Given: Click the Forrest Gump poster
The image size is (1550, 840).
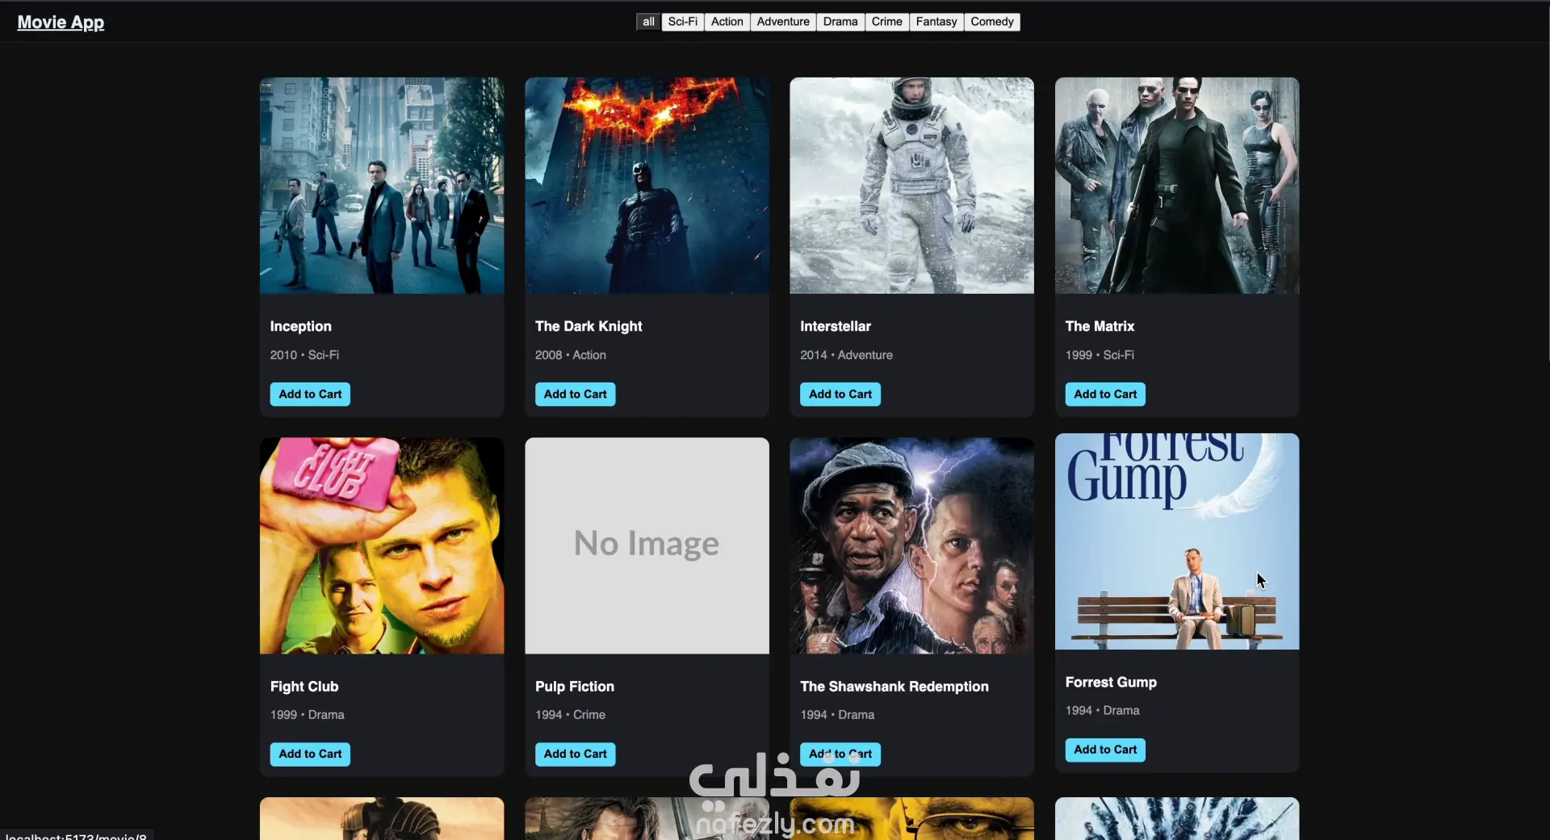Looking at the screenshot, I should click(x=1177, y=541).
